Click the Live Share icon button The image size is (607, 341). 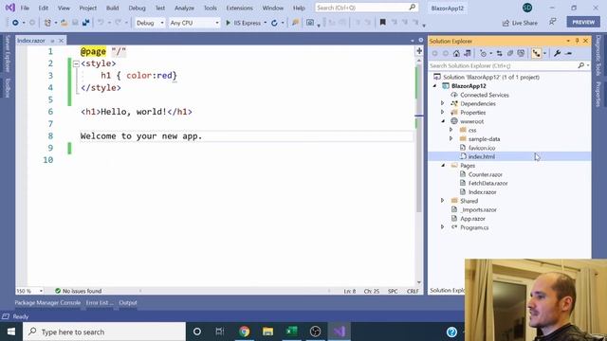click(521, 23)
